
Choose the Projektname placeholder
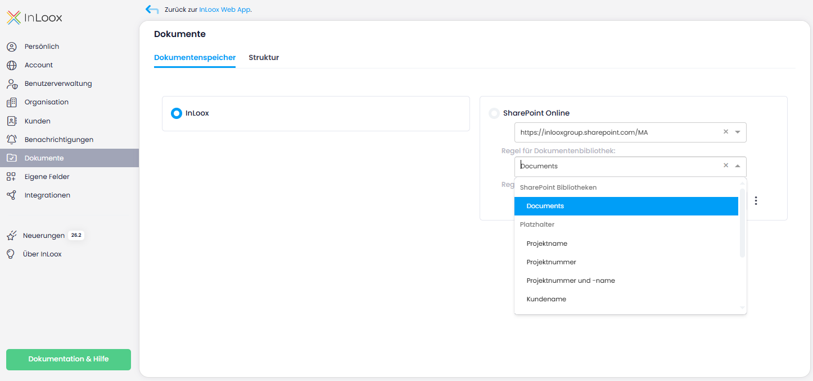point(626,244)
